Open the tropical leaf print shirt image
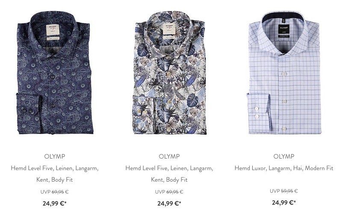This screenshot has height=212, width=340. coord(170,73)
